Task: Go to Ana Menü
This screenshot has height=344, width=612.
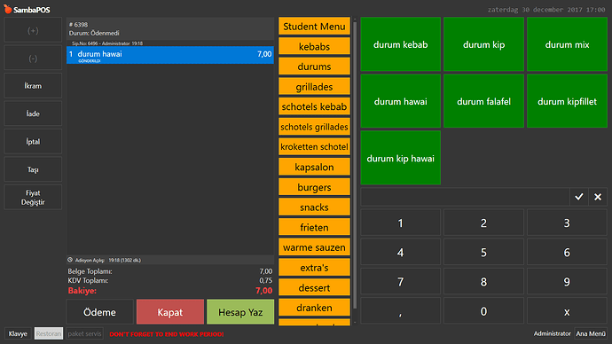Action: point(591,333)
